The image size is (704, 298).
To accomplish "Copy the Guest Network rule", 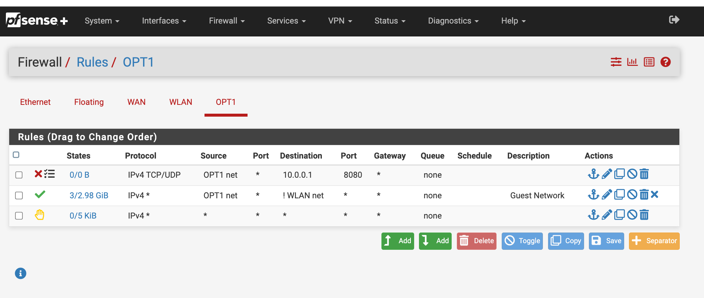I will [x=619, y=194].
